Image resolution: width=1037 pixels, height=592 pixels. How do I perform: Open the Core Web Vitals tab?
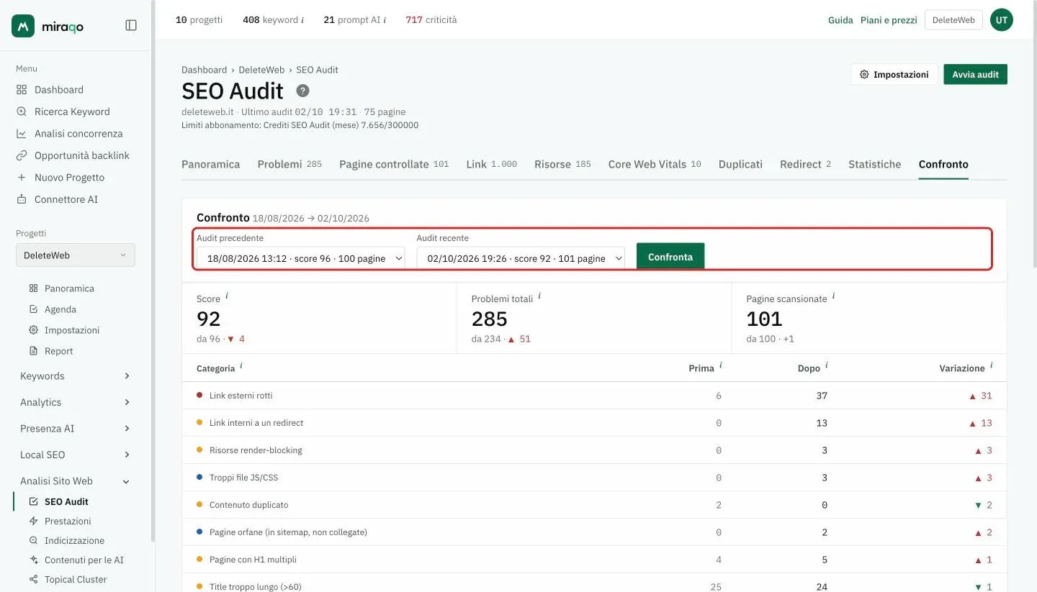(655, 164)
